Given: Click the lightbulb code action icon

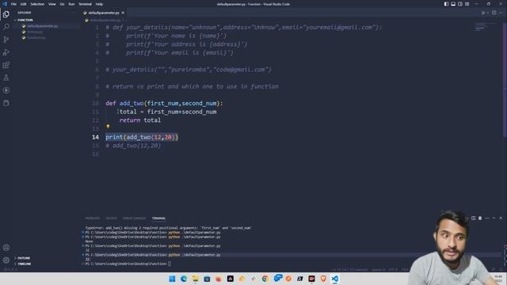Looking at the screenshot, I should [108, 127].
